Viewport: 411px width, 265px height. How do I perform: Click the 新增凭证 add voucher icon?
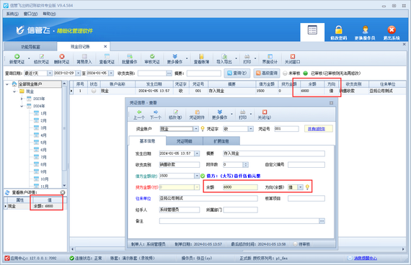tap(17, 56)
